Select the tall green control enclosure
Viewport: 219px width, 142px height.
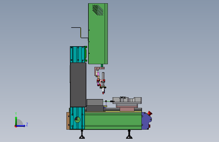[x=98, y=34]
